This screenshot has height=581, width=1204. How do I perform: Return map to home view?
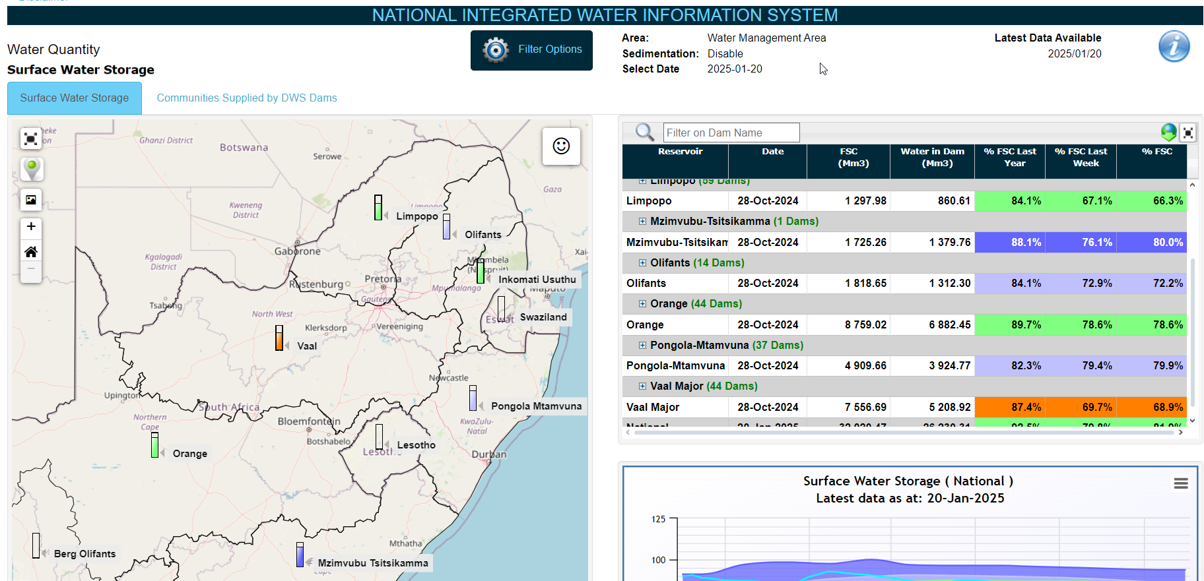pyautogui.click(x=31, y=251)
